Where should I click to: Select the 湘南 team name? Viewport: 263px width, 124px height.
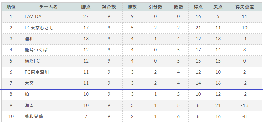(x=29, y=105)
